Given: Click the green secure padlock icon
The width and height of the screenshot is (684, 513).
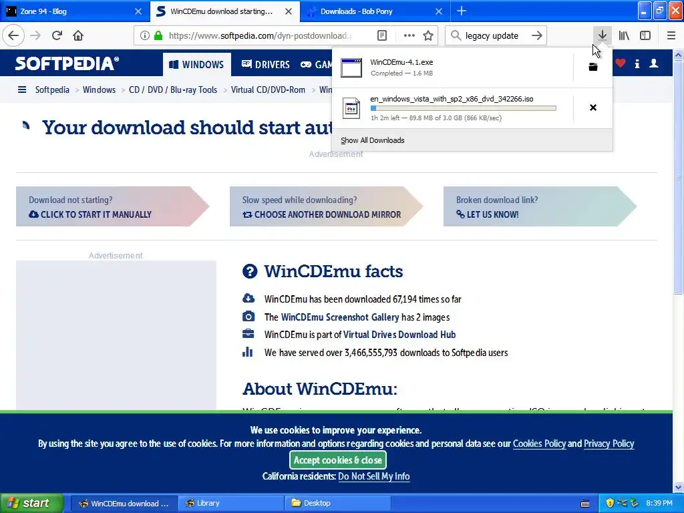Looking at the screenshot, I should point(158,36).
